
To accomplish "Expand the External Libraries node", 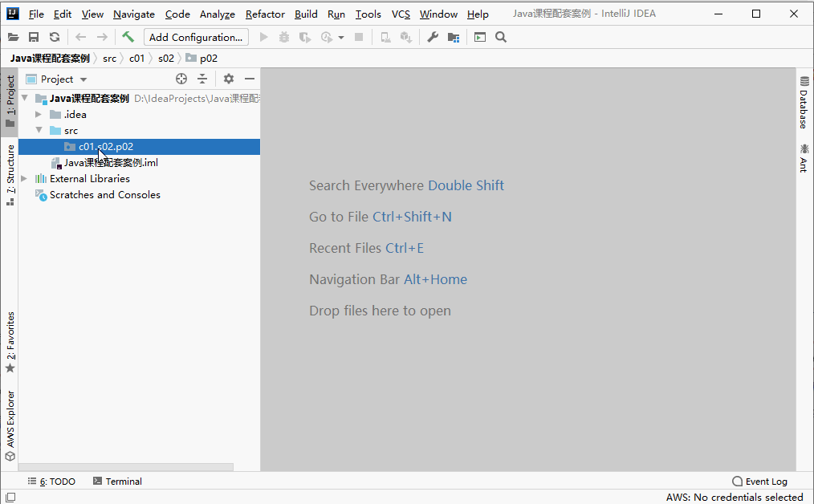I will click(24, 178).
